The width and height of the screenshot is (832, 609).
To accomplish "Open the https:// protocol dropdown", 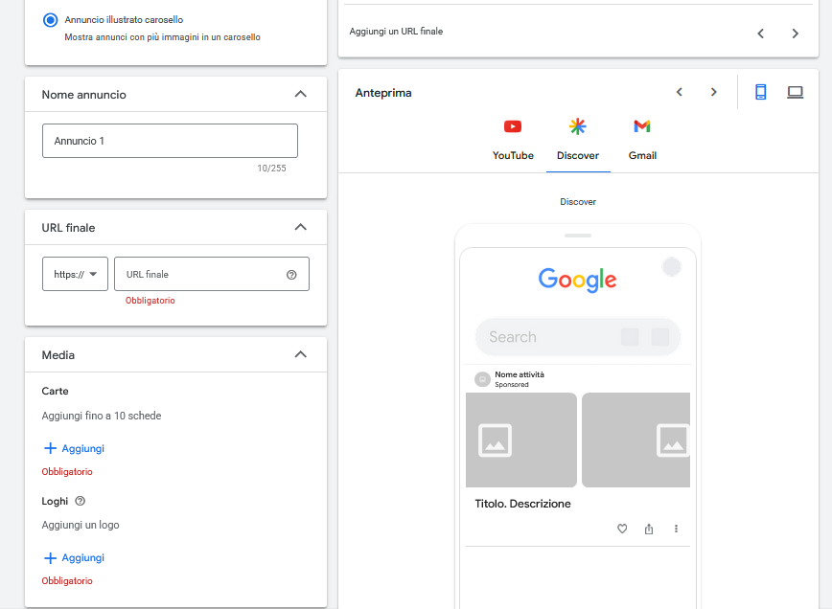I will (x=75, y=274).
